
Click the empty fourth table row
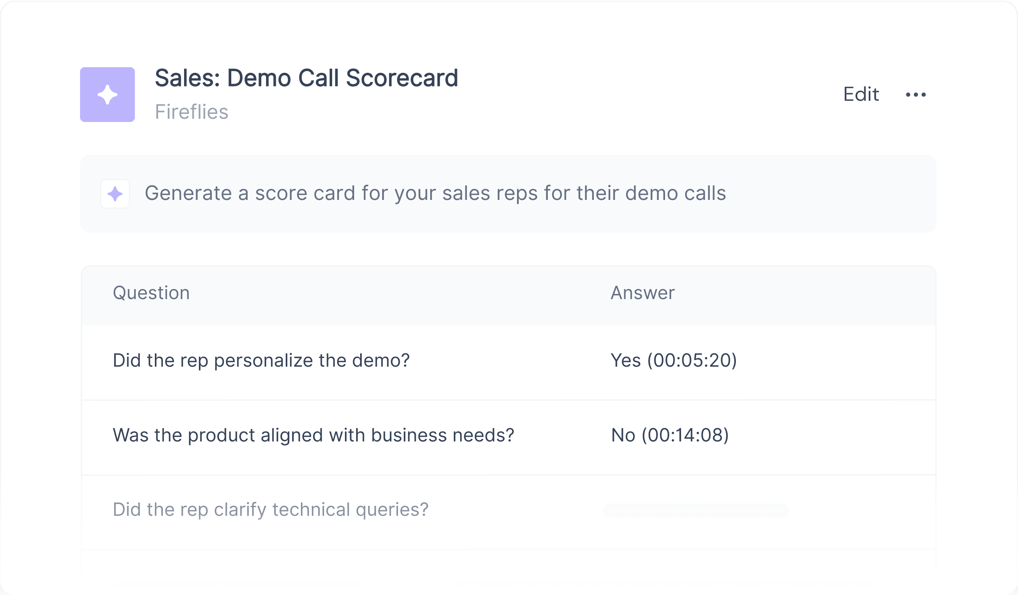(509, 569)
